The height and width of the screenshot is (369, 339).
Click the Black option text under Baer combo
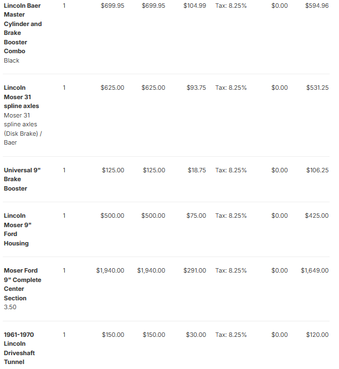tap(12, 60)
